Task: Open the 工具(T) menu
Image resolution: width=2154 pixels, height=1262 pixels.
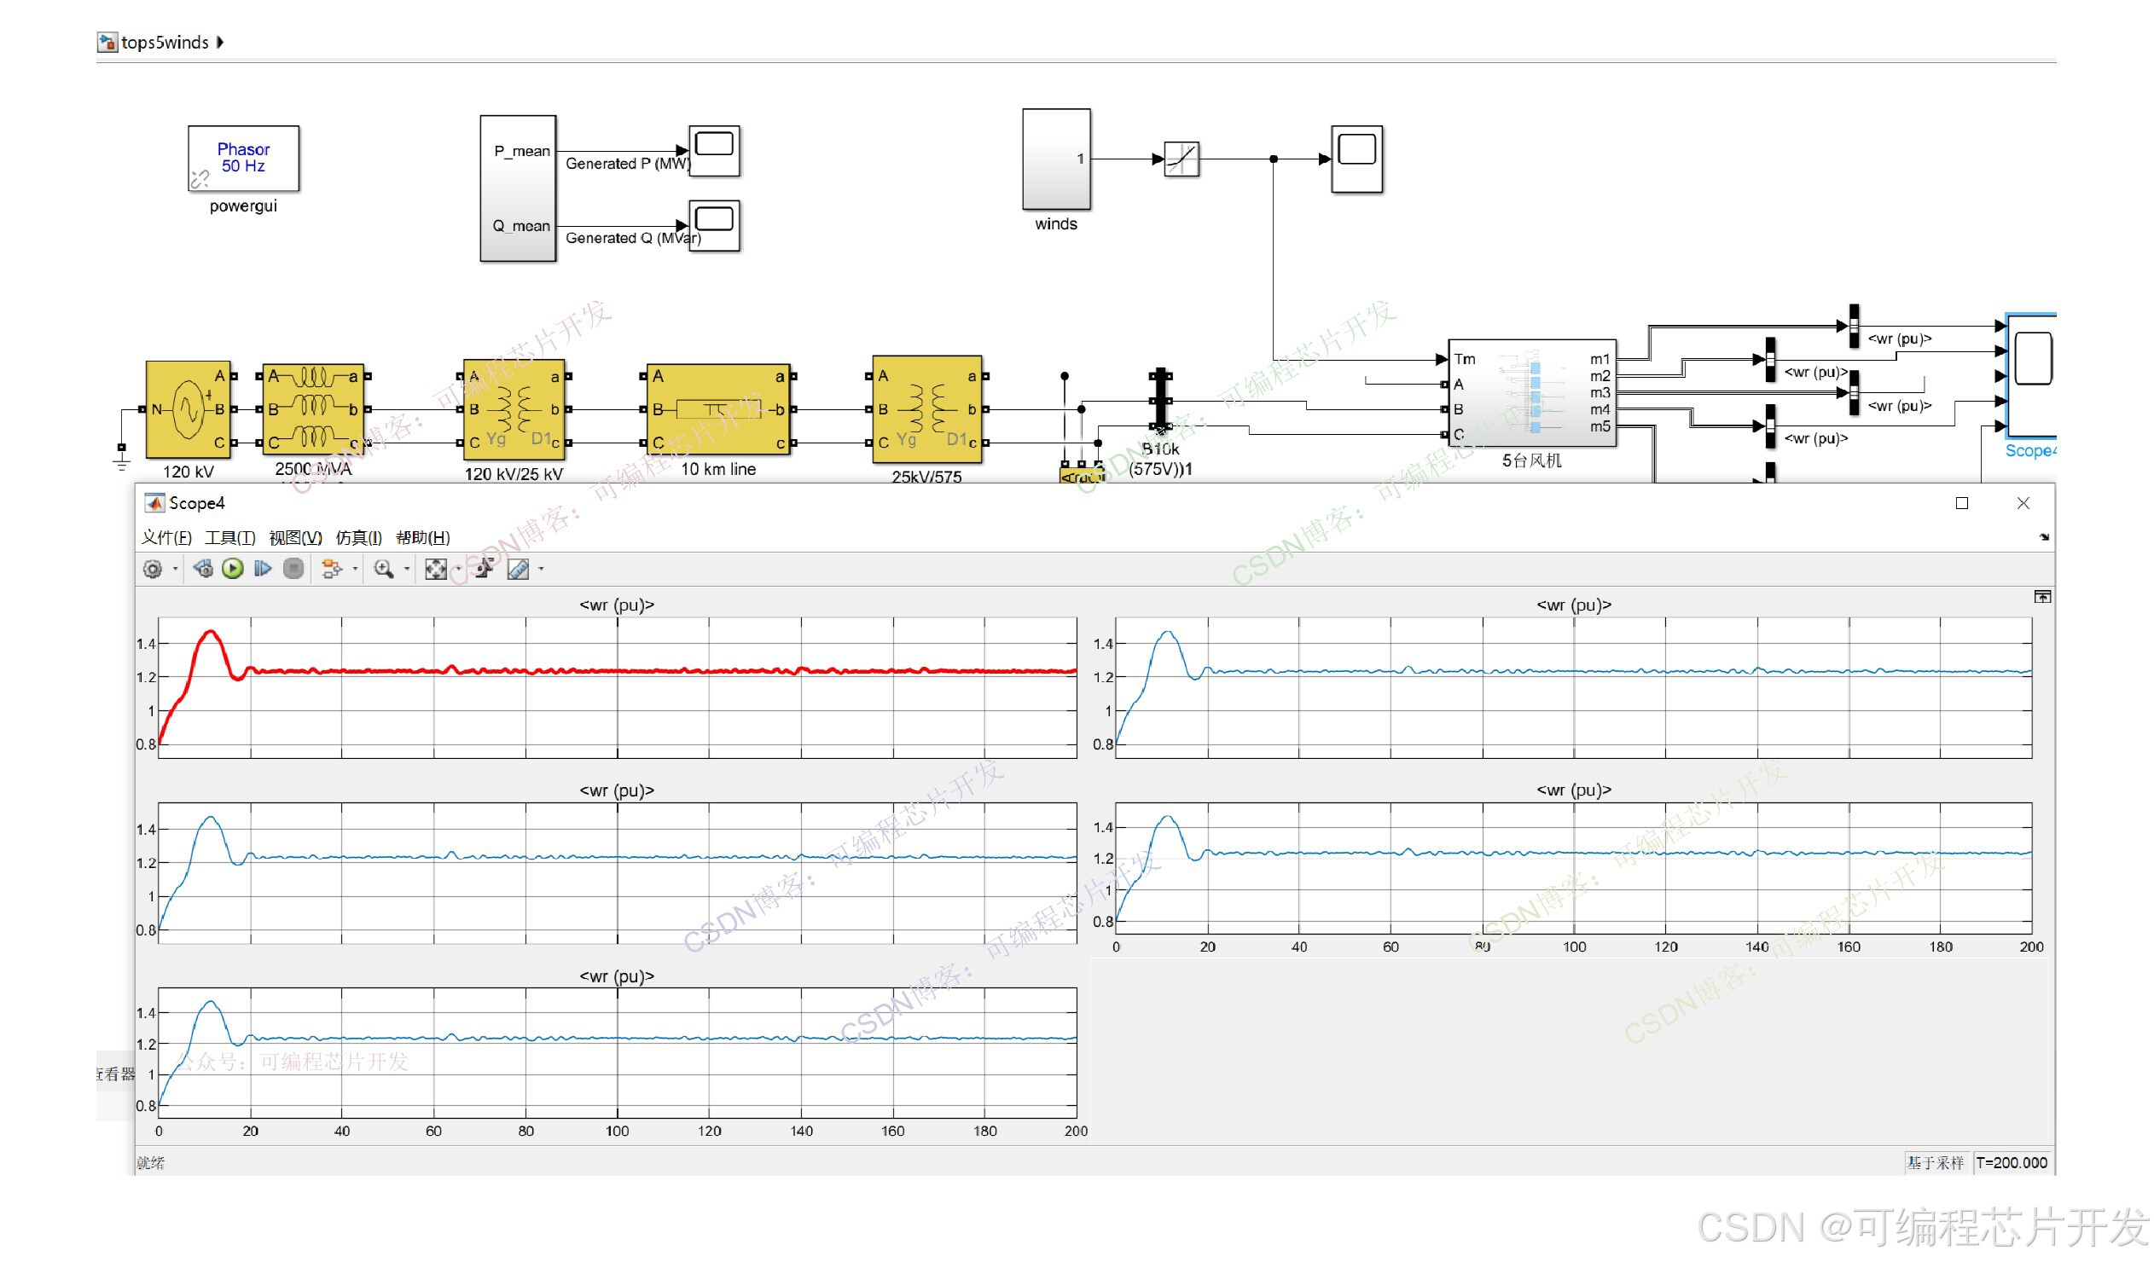Action: click(x=230, y=537)
